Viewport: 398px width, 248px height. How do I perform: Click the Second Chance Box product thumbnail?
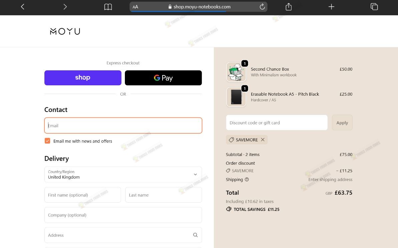pos(236,72)
